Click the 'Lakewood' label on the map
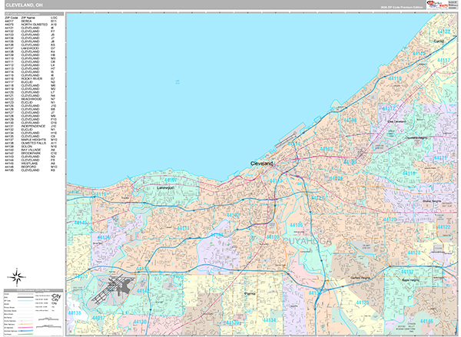461x337 pixels. click(165, 187)
